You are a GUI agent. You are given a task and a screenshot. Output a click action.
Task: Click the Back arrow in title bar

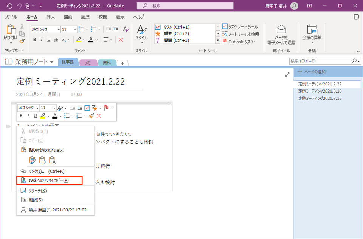(10, 6)
